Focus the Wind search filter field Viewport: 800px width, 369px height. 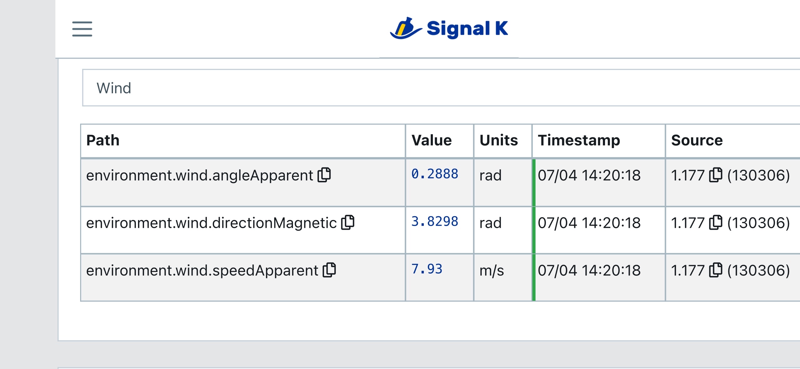point(438,88)
